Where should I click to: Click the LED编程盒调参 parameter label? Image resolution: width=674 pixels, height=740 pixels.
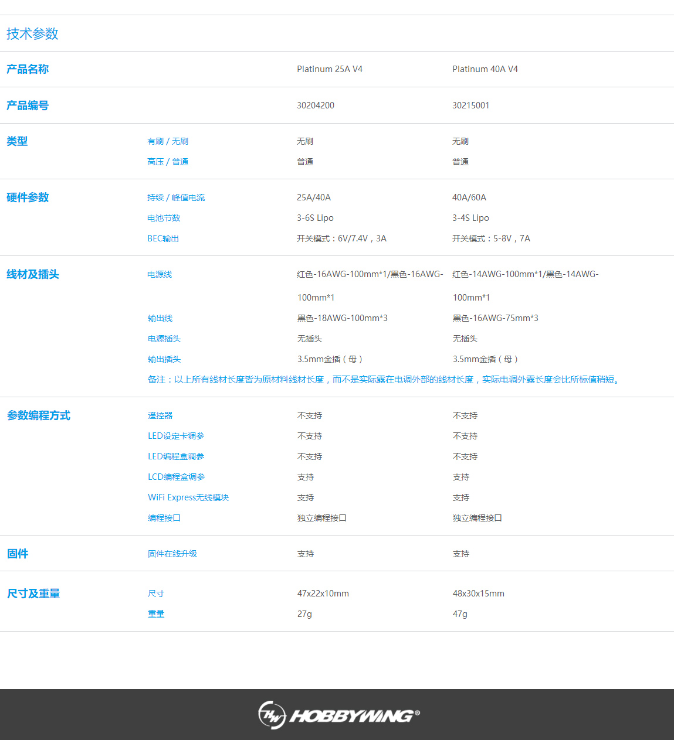(x=176, y=456)
